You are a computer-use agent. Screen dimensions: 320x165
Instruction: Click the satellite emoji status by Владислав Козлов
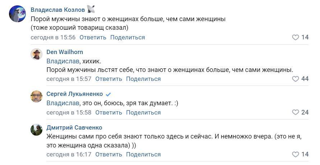pos(91,10)
